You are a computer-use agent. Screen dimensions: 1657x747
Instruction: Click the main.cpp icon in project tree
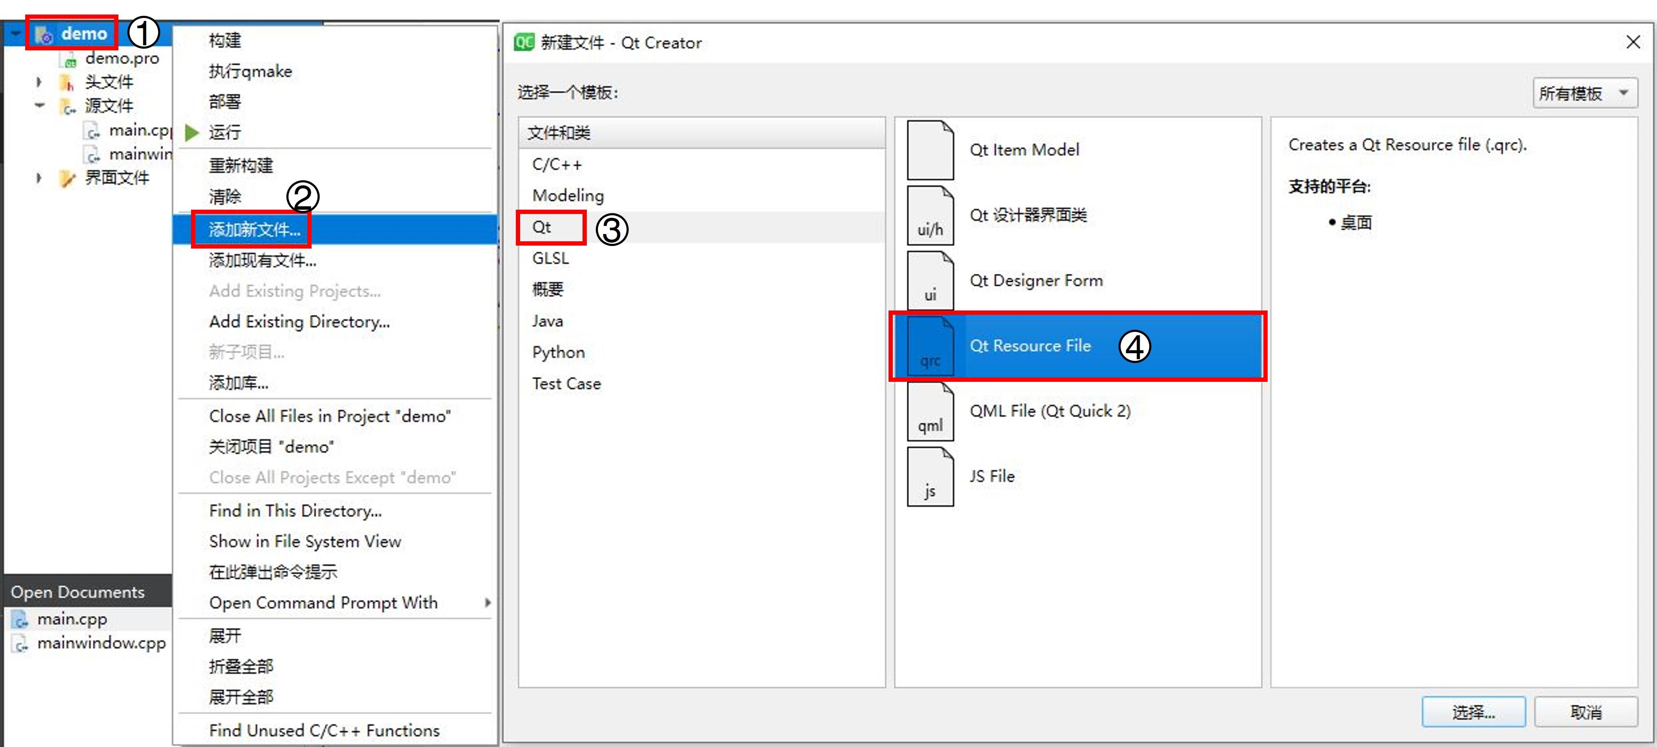[x=93, y=131]
